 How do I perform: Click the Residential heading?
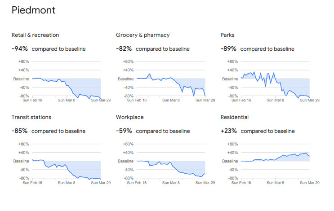tap(235, 117)
